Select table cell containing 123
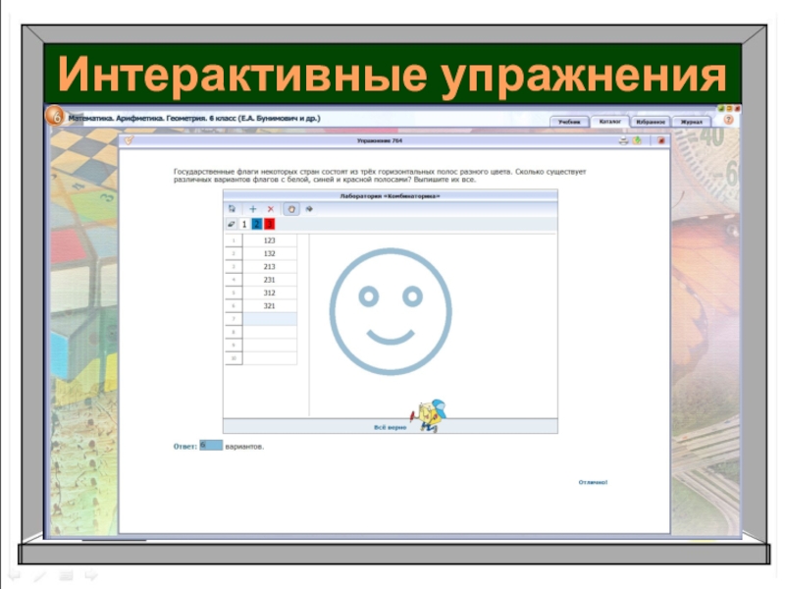The image size is (785, 589). 269,241
